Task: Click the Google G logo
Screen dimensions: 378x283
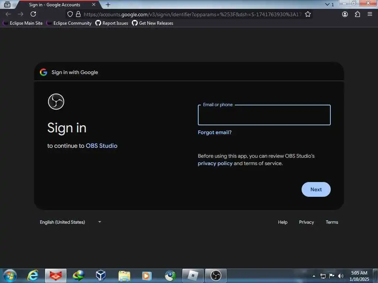Action: tap(44, 72)
